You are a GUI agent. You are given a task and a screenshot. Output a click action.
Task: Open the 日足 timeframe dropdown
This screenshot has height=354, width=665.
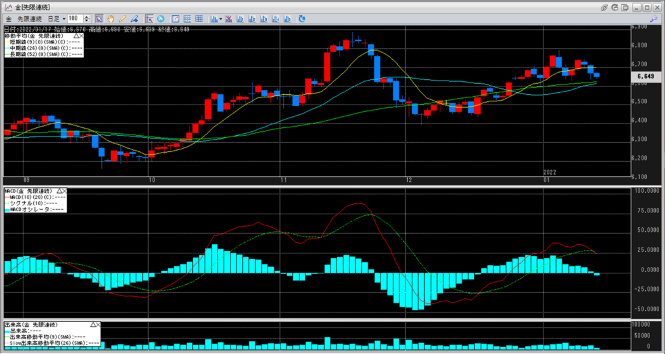pos(64,19)
